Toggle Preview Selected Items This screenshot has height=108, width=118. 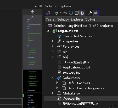click(96, 13)
